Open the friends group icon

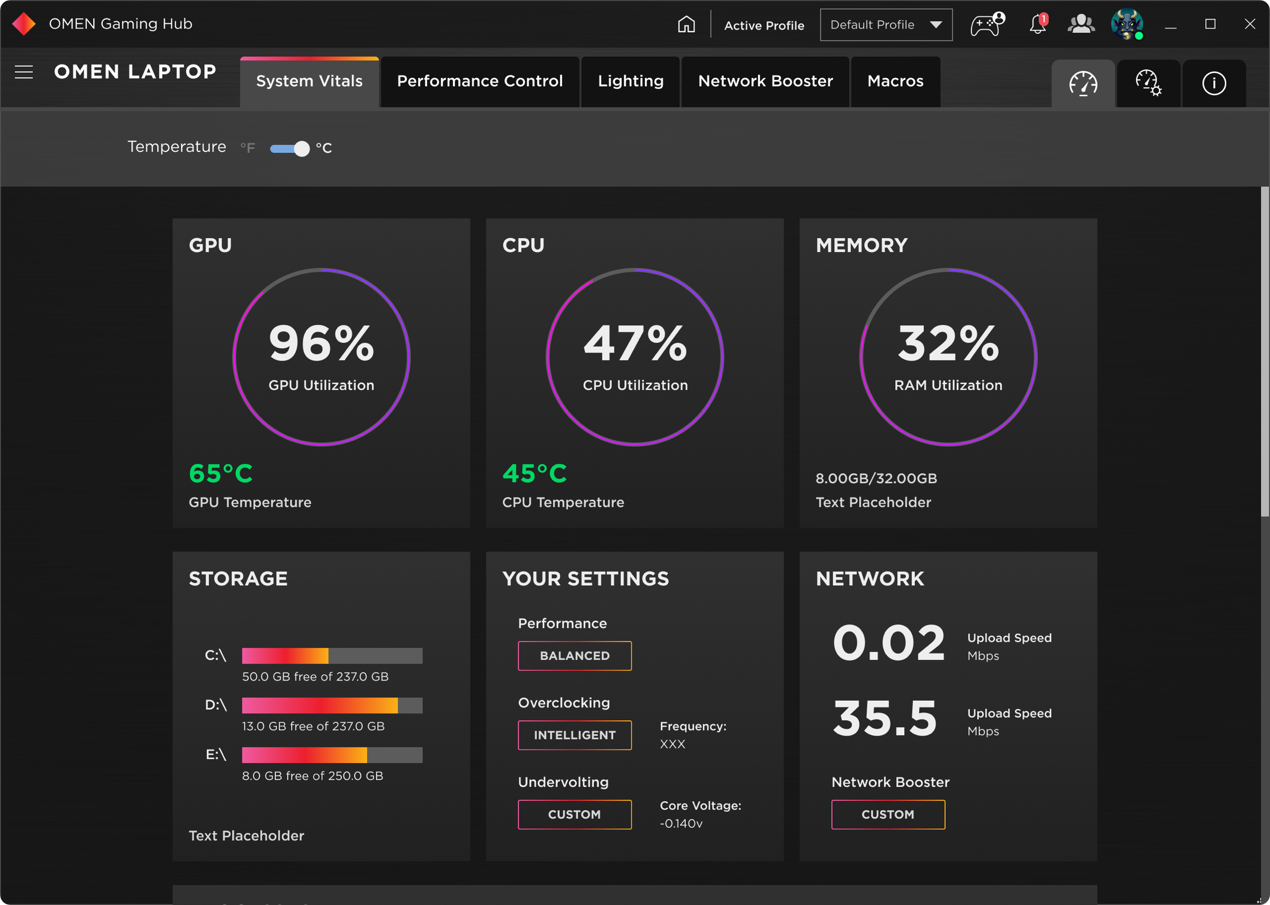tap(1081, 24)
